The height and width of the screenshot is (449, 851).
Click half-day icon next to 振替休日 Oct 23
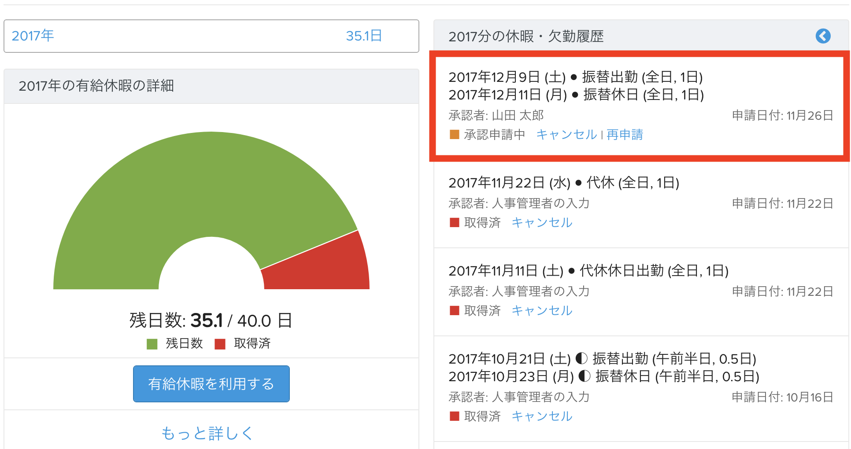tap(584, 376)
